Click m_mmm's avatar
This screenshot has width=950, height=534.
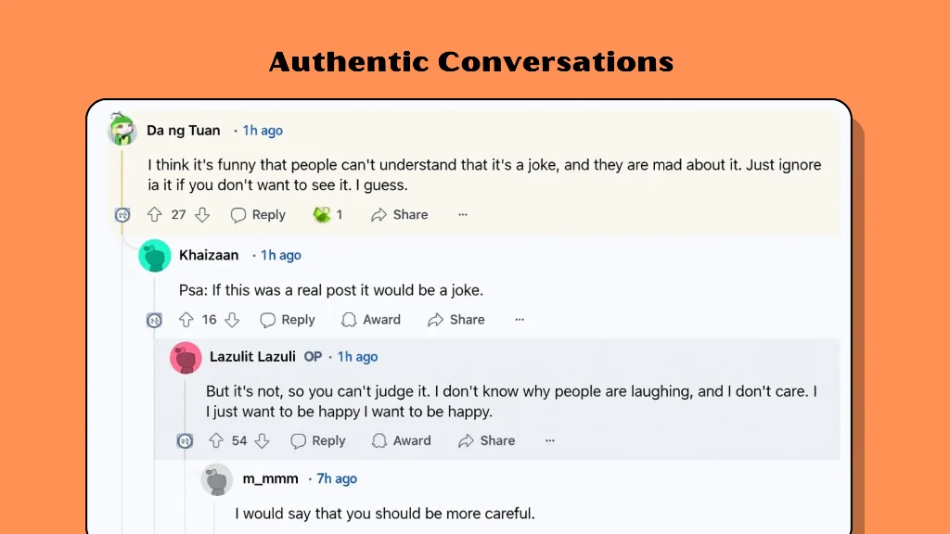click(216, 479)
